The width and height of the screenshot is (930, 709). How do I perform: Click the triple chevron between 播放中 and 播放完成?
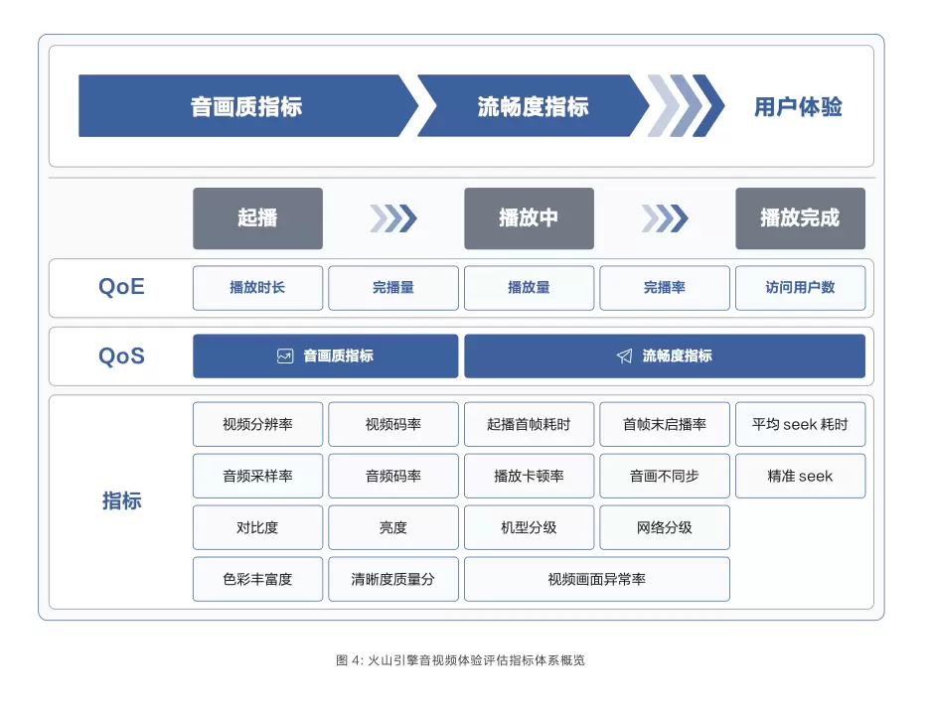(665, 218)
